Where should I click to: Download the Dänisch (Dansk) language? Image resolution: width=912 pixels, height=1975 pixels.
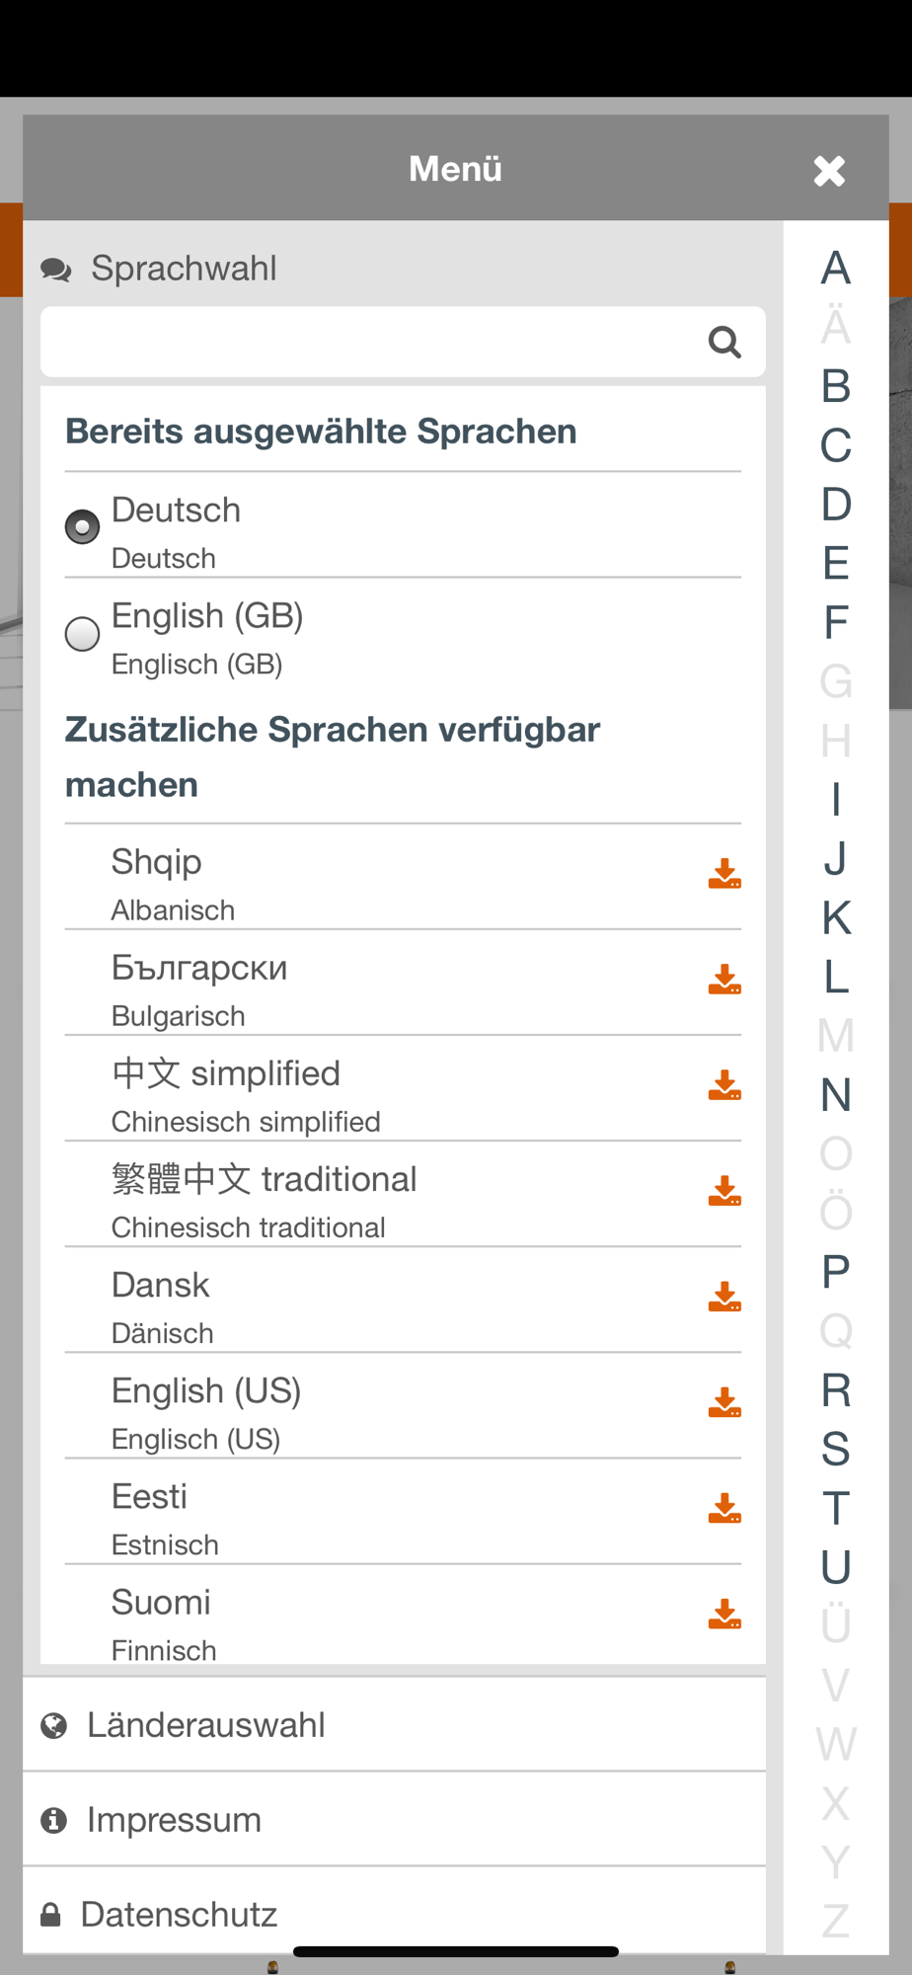coord(724,1297)
